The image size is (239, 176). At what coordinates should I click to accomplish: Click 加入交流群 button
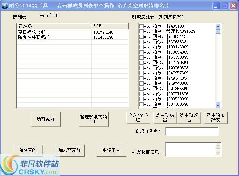(69, 150)
